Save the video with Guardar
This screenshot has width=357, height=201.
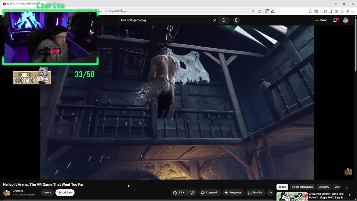(x=255, y=192)
